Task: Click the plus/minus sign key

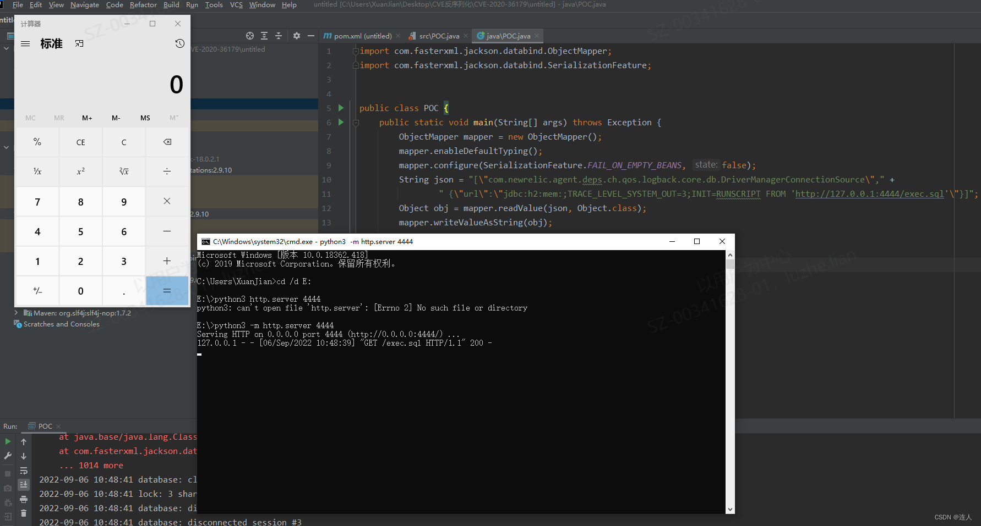Action: point(37,291)
